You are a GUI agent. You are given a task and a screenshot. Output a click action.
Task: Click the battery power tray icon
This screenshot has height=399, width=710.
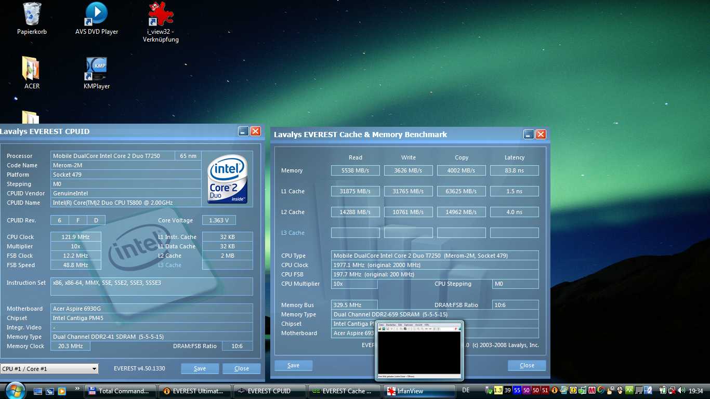663,391
